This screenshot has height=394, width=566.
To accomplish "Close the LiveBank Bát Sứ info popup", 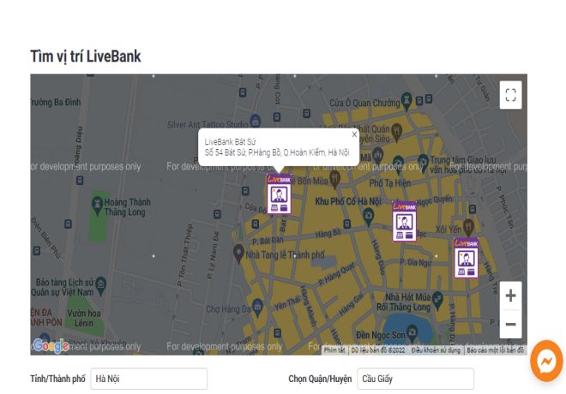I will click(x=354, y=134).
